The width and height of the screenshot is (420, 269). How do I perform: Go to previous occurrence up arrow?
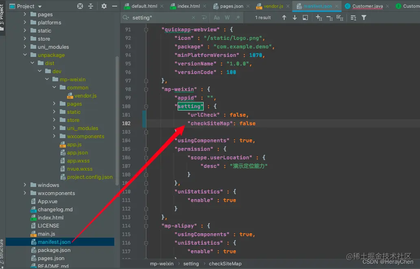click(284, 17)
